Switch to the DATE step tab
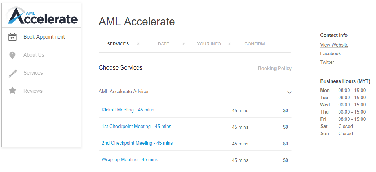 coord(163,44)
